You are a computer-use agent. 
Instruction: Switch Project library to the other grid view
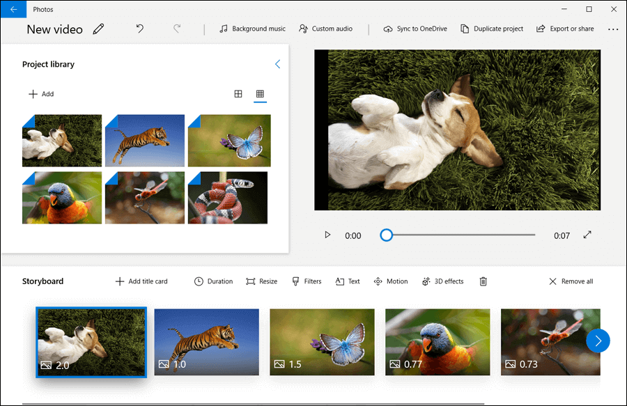238,93
